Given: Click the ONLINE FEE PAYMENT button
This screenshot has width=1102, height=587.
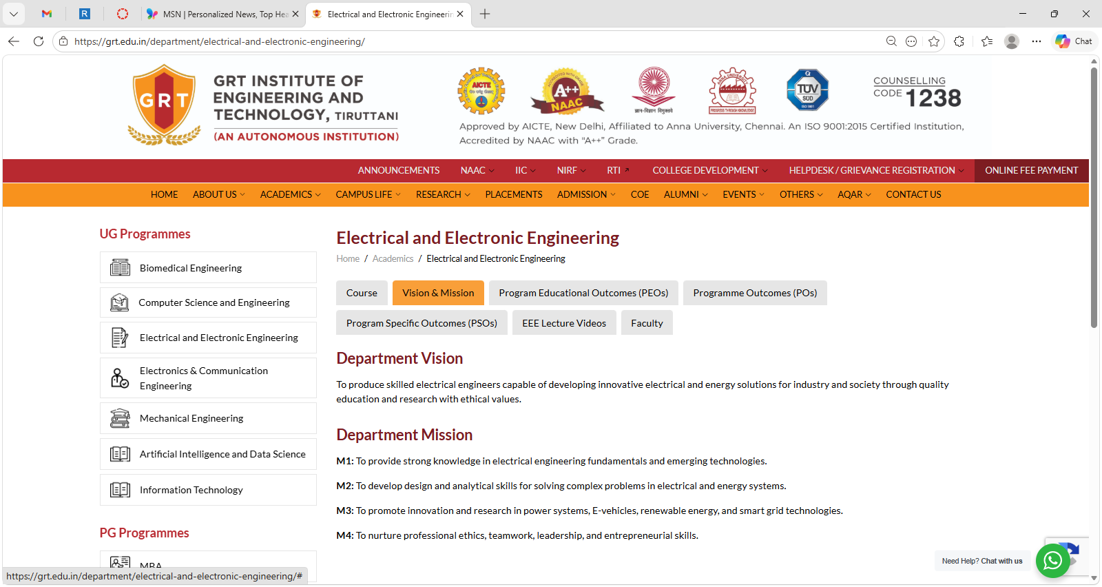Looking at the screenshot, I should pyautogui.click(x=1031, y=170).
